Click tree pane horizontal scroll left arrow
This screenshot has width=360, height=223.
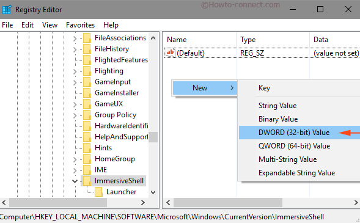pyautogui.click(x=4, y=203)
